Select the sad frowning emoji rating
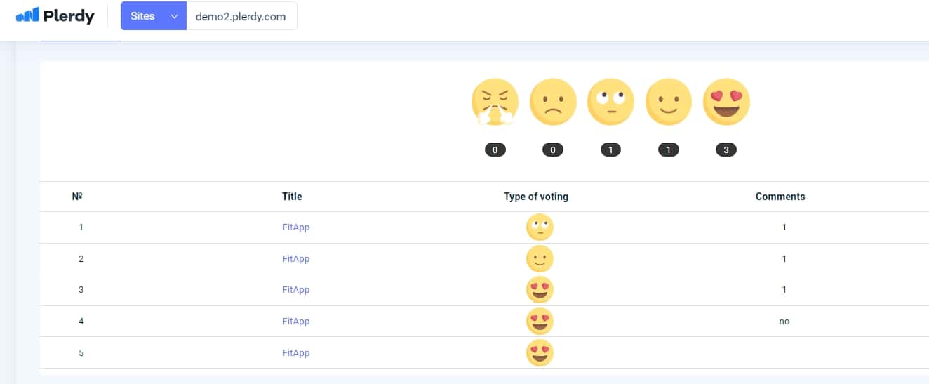This screenshot has width=929, height=384. tap(553, 102)
